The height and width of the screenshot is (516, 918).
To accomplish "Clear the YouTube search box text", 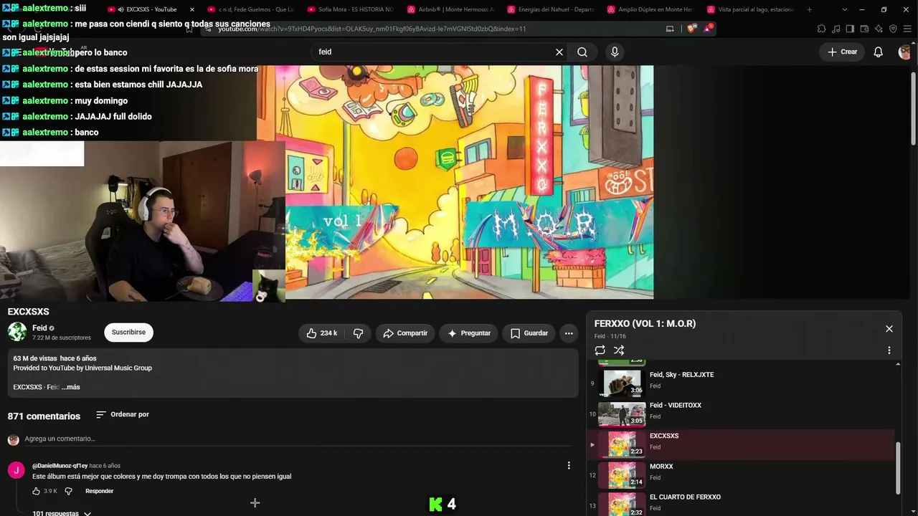I will tap(559, 52).
